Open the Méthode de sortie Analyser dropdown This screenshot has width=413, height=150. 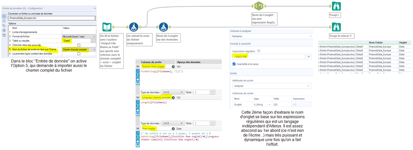click(x=271, y=86)
